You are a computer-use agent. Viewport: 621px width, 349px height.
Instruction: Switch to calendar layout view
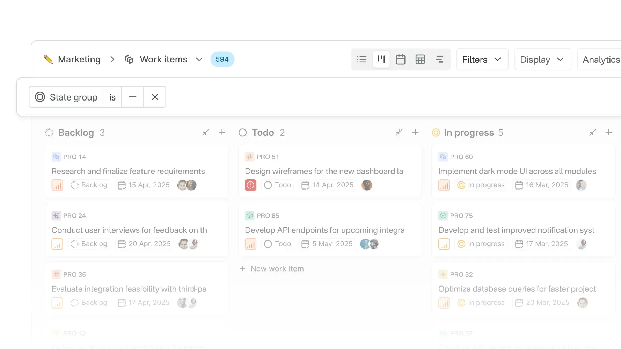401,59
